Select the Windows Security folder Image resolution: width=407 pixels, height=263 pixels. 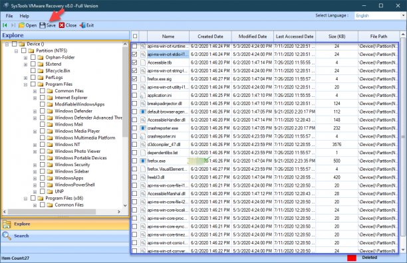coord(72,165)
